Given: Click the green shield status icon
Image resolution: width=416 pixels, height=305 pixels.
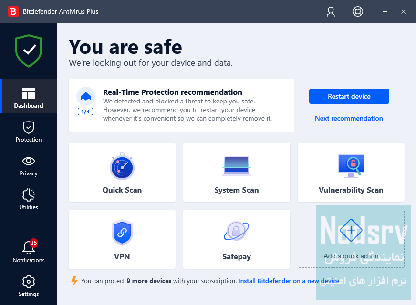Looking at the screenshot, I should pos(29,51).
